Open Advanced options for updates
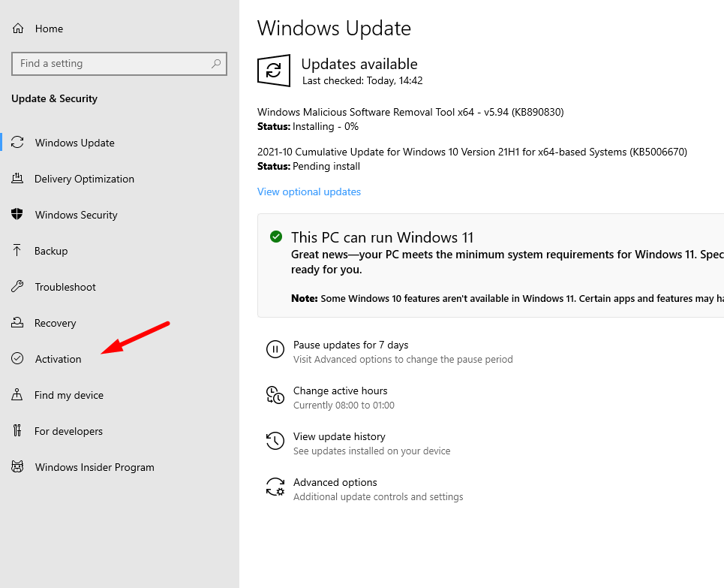Image resolution: width=724 pixels, height=588 pixels. 335,482
